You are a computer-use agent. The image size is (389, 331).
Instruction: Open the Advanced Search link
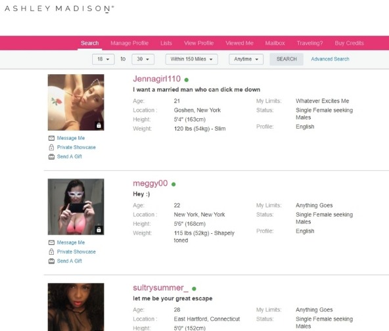point(330,59)
